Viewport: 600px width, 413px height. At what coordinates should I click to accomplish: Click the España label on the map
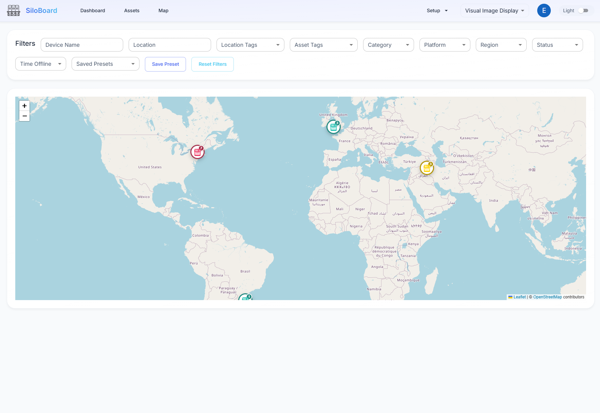point(335,159)
